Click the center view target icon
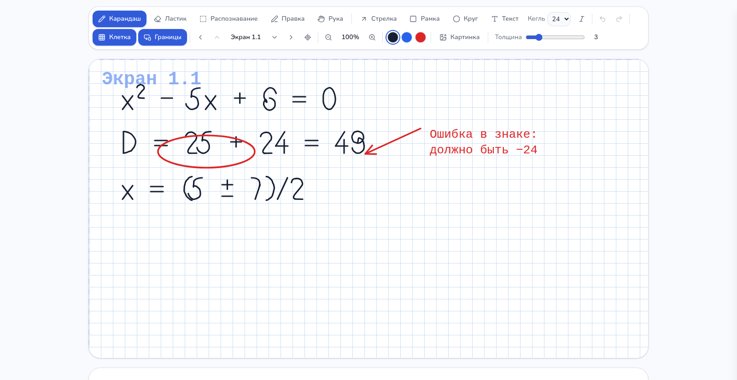The image size is (737, 380). (308, 37)
